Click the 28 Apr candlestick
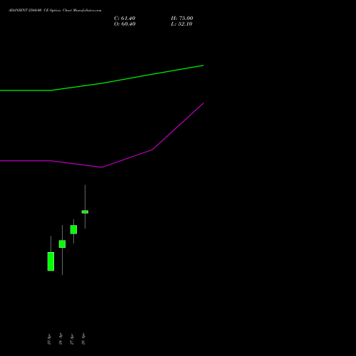Viewport: 356px width, 356px height. point(85,211)
